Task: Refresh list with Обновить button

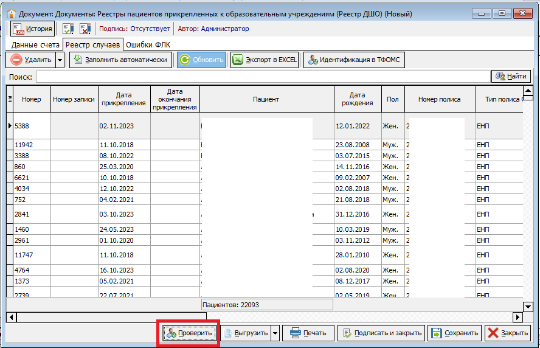Action: 201,60
